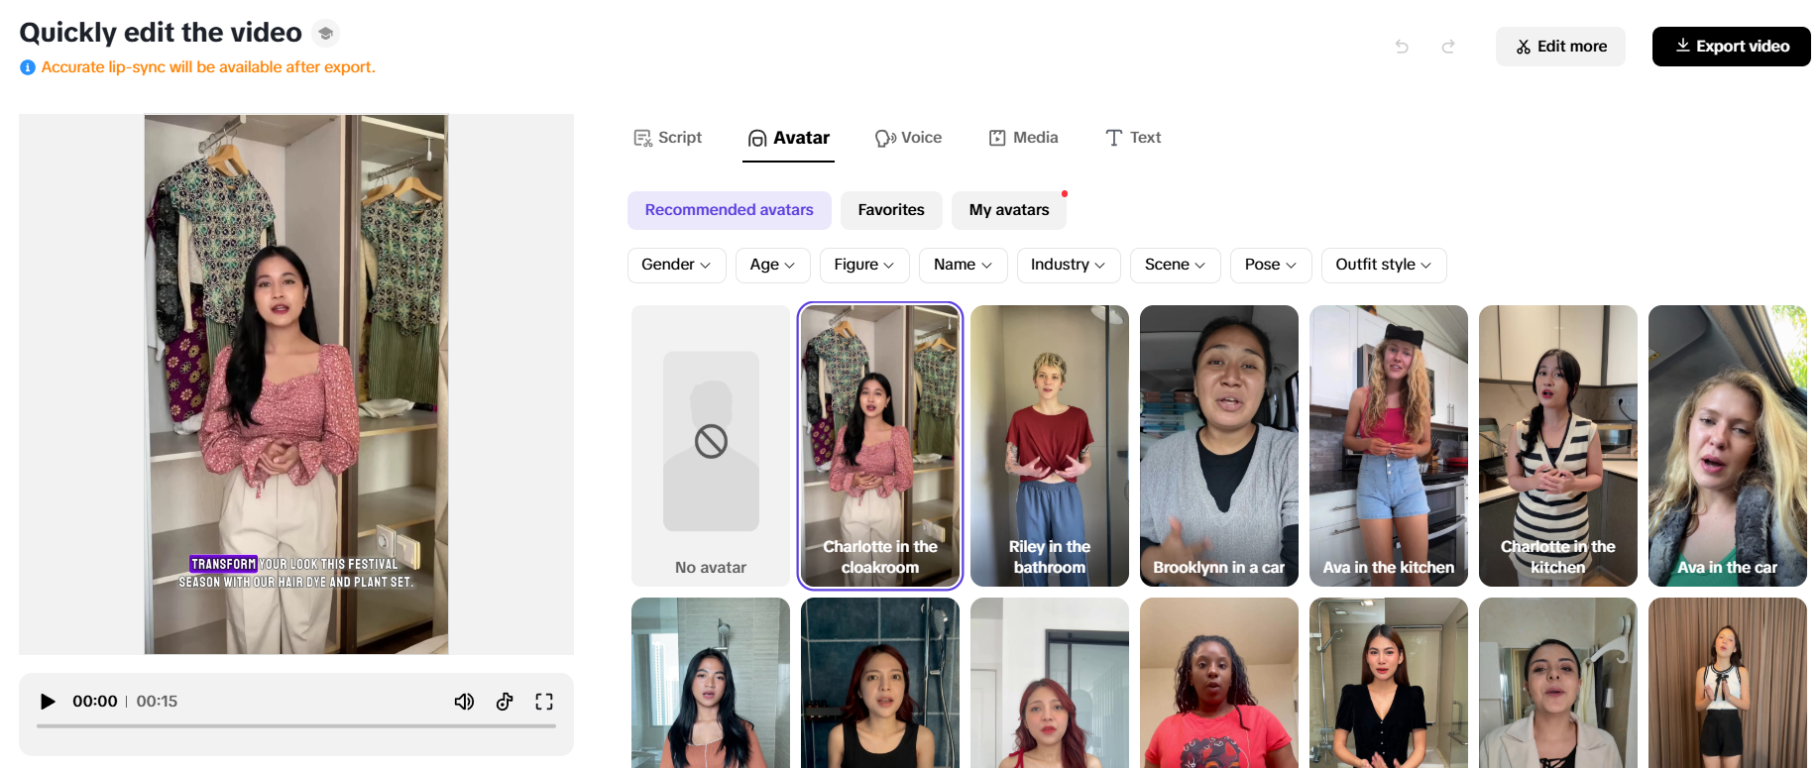Select the No avatar option

[711, 446]
